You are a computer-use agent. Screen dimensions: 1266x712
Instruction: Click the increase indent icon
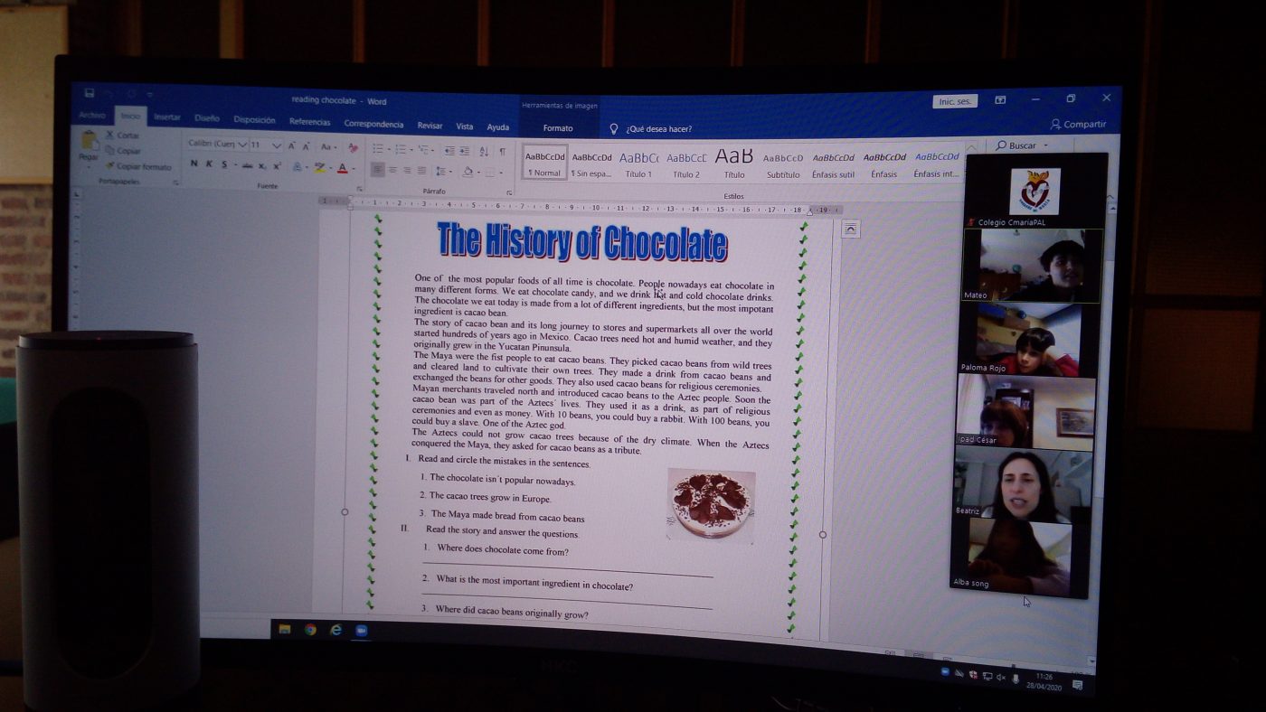pos(464,151)
